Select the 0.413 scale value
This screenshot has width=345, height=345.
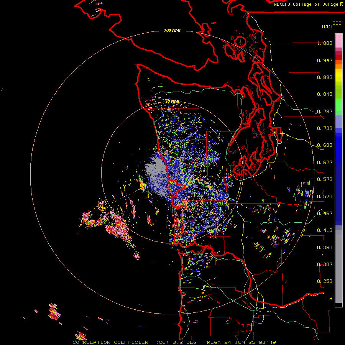325,230
